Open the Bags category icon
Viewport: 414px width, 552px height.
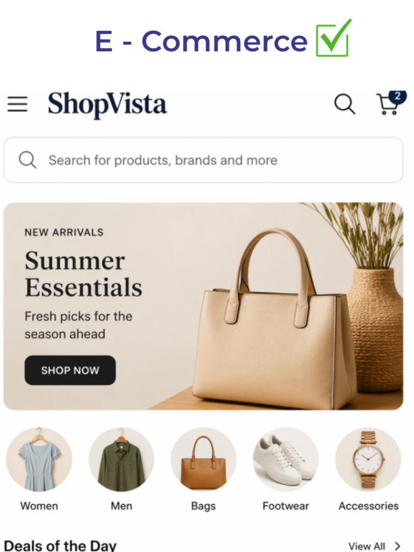pos(203,460)
